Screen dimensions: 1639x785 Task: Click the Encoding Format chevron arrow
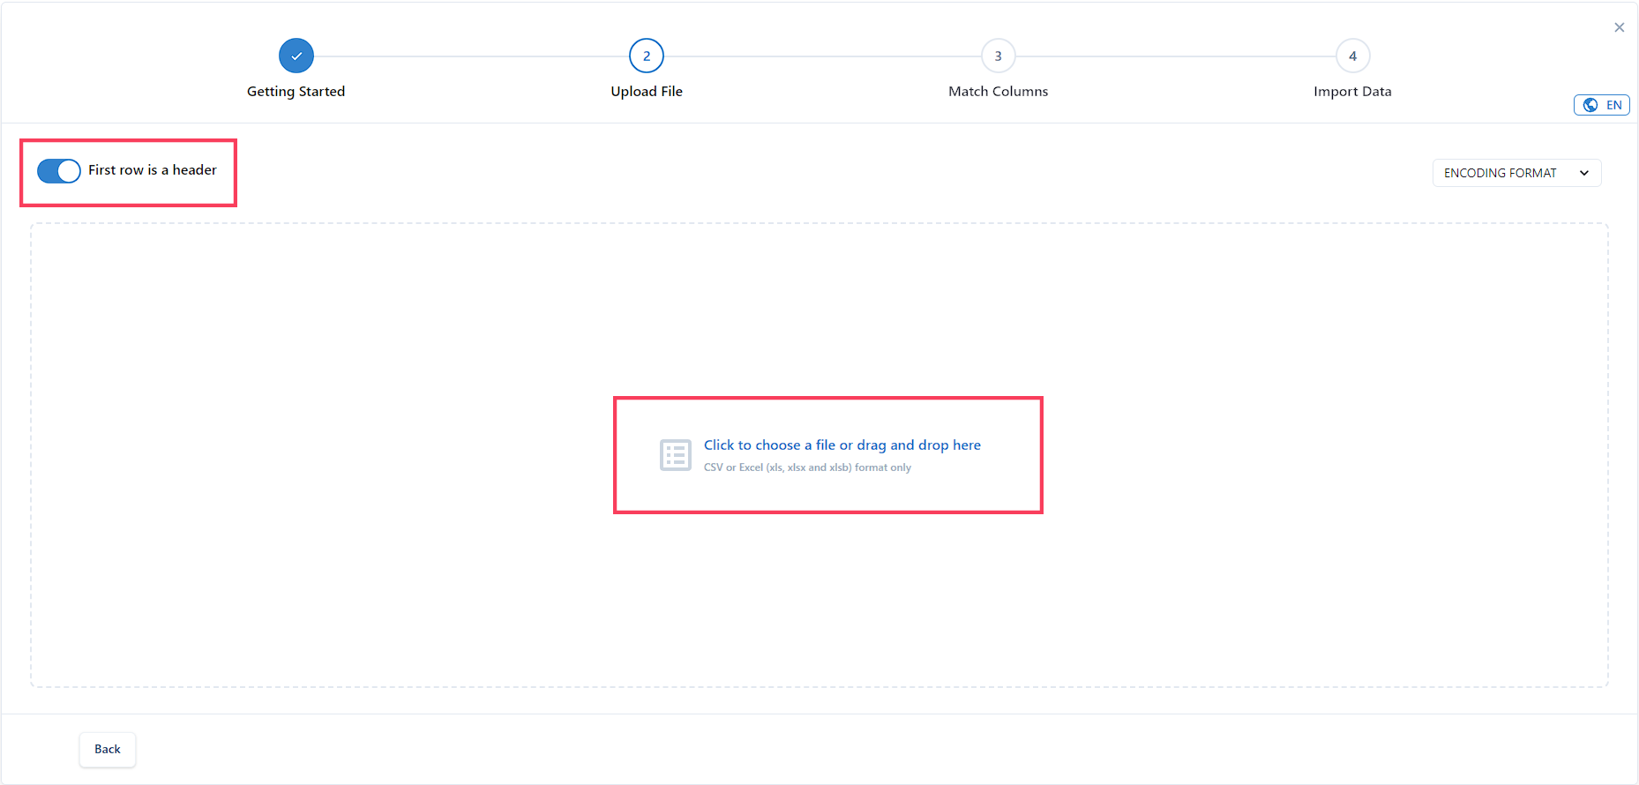pyautogui.click(x=1584, y=173)
